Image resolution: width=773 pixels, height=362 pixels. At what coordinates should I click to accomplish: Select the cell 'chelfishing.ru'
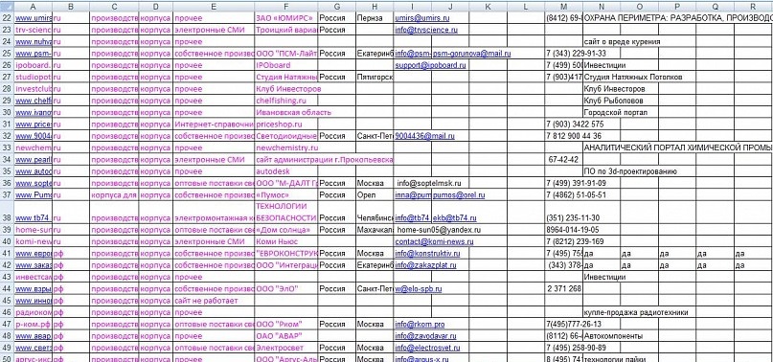tap(285, 101)
